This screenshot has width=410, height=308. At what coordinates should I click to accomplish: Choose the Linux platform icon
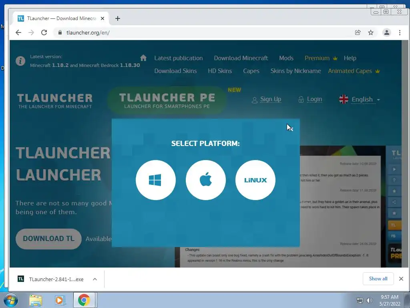click(x=255, y=180)
